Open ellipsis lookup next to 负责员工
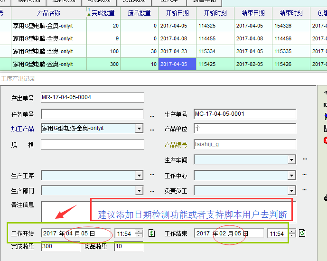Viewport: 327px width, 261px height. click(x=305, y=191)
